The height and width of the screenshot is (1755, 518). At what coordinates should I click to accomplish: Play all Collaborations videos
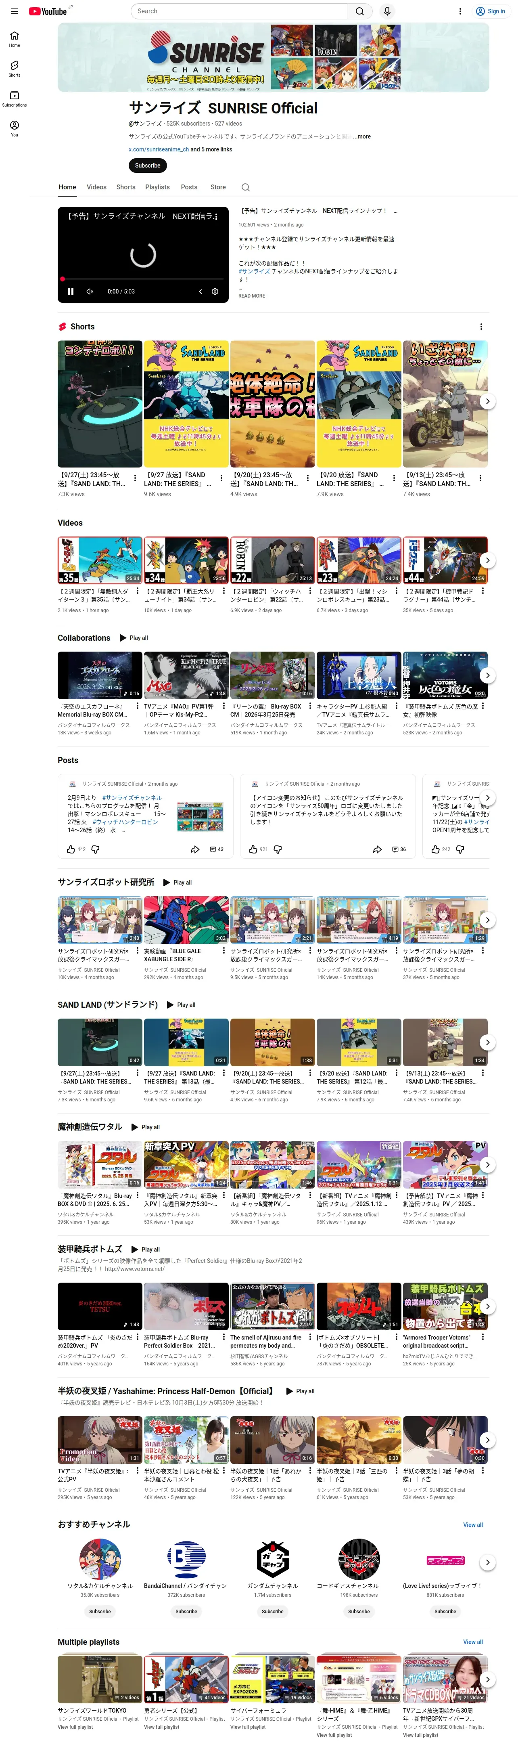[134, 638]
